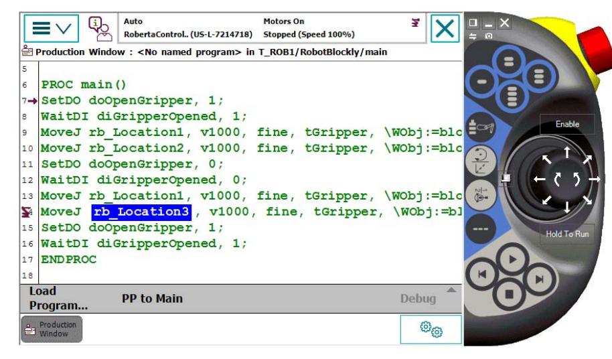Click programmable key one (single bar)

tap(481, 82)
